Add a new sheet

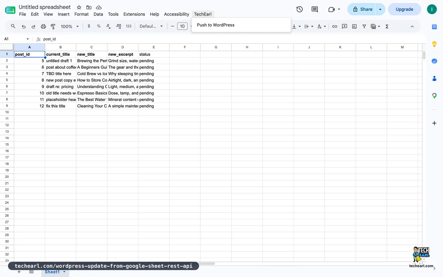(19, 272)
